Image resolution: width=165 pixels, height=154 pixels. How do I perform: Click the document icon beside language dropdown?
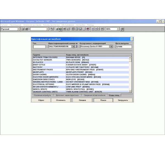click(x=23, y=29)
